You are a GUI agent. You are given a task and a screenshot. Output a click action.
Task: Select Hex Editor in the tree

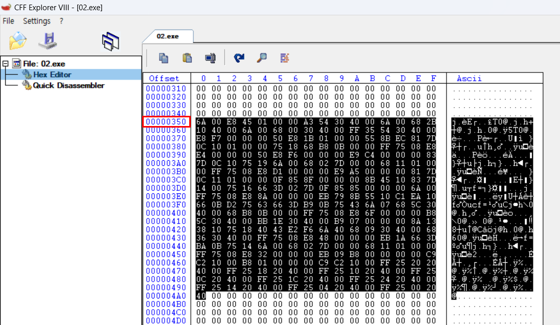tap(52, 74)
